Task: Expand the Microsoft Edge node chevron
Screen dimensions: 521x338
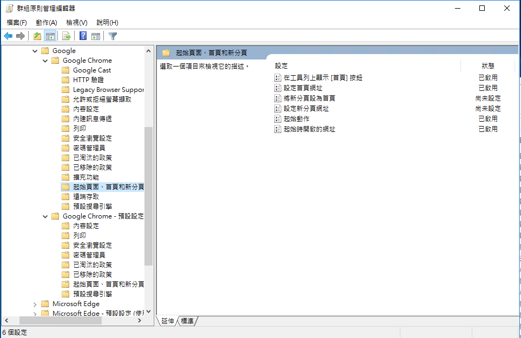Action: 35,304
